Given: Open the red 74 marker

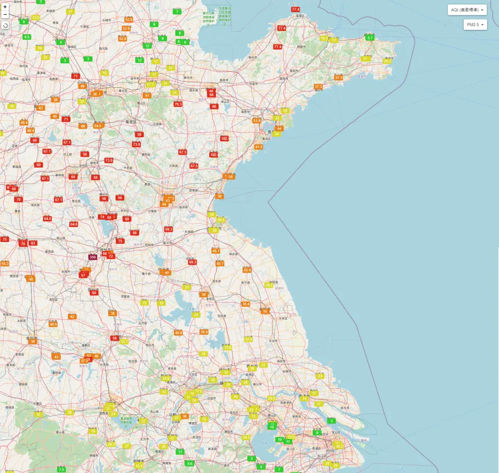Looking at the screenshot, I should pos(102,217).
